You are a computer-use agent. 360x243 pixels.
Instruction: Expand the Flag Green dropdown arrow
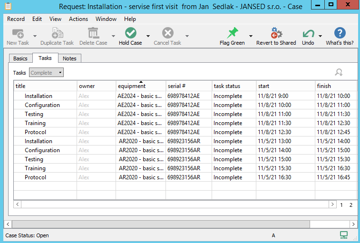pos(251,36)
